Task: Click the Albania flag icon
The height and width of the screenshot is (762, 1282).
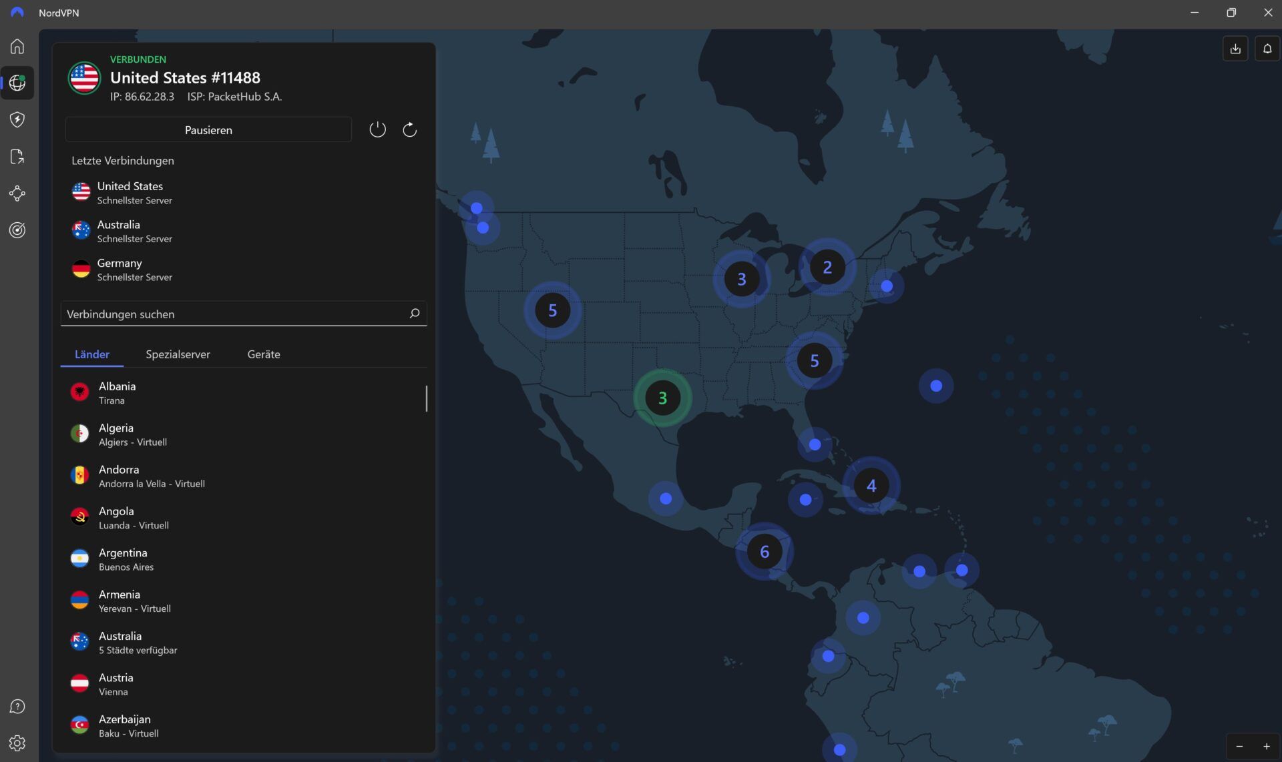Action: [x=79, y=392]
